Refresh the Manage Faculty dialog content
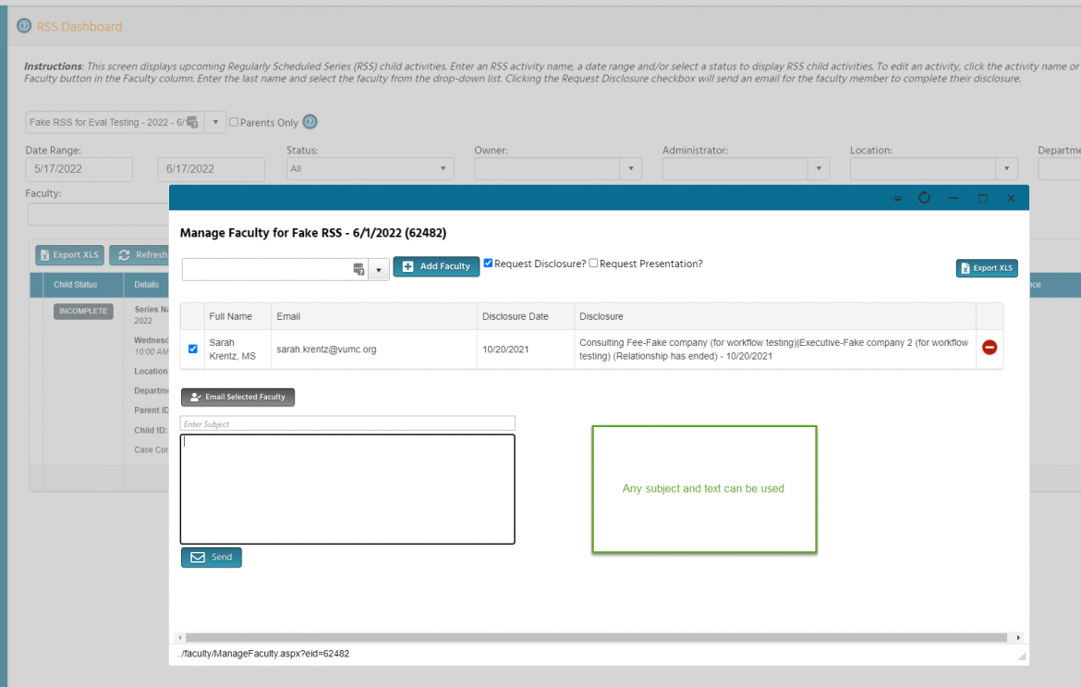 coord(924,197)
